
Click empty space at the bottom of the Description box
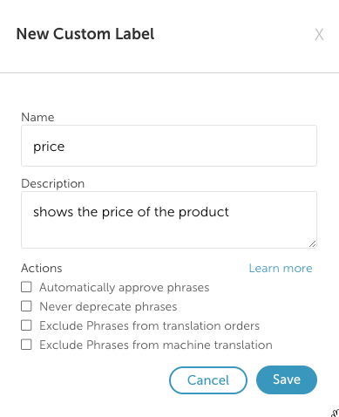tap(163, 236)
